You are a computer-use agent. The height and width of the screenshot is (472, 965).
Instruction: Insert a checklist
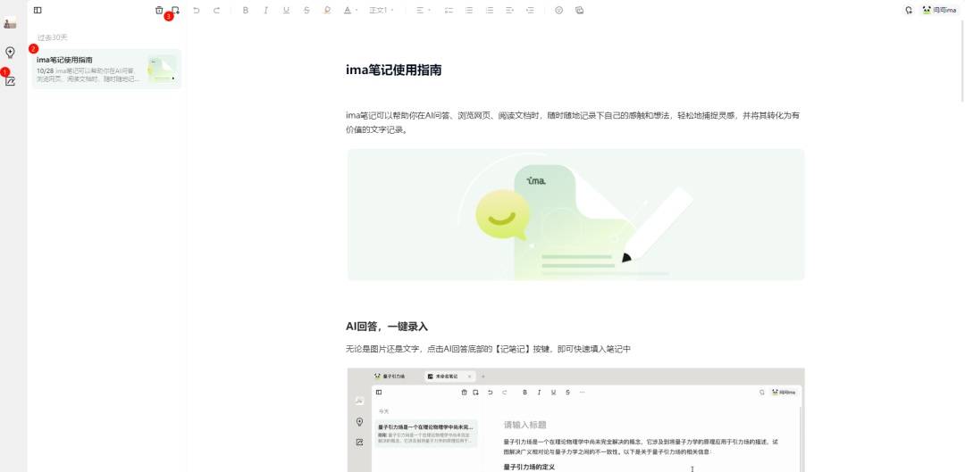tap(449, 11)
